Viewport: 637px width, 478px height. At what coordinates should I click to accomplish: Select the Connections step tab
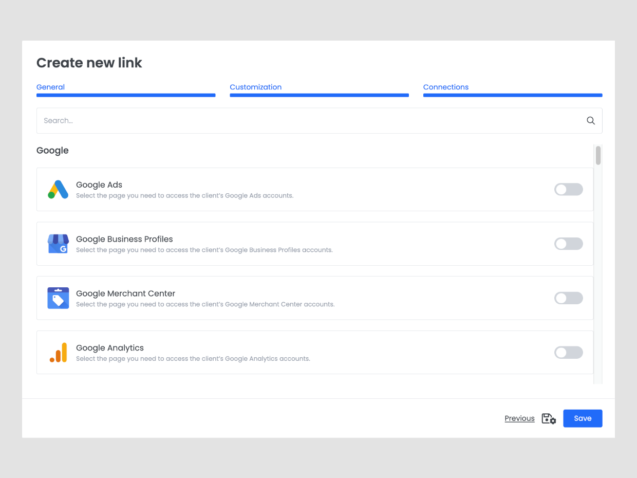point(445,87)
